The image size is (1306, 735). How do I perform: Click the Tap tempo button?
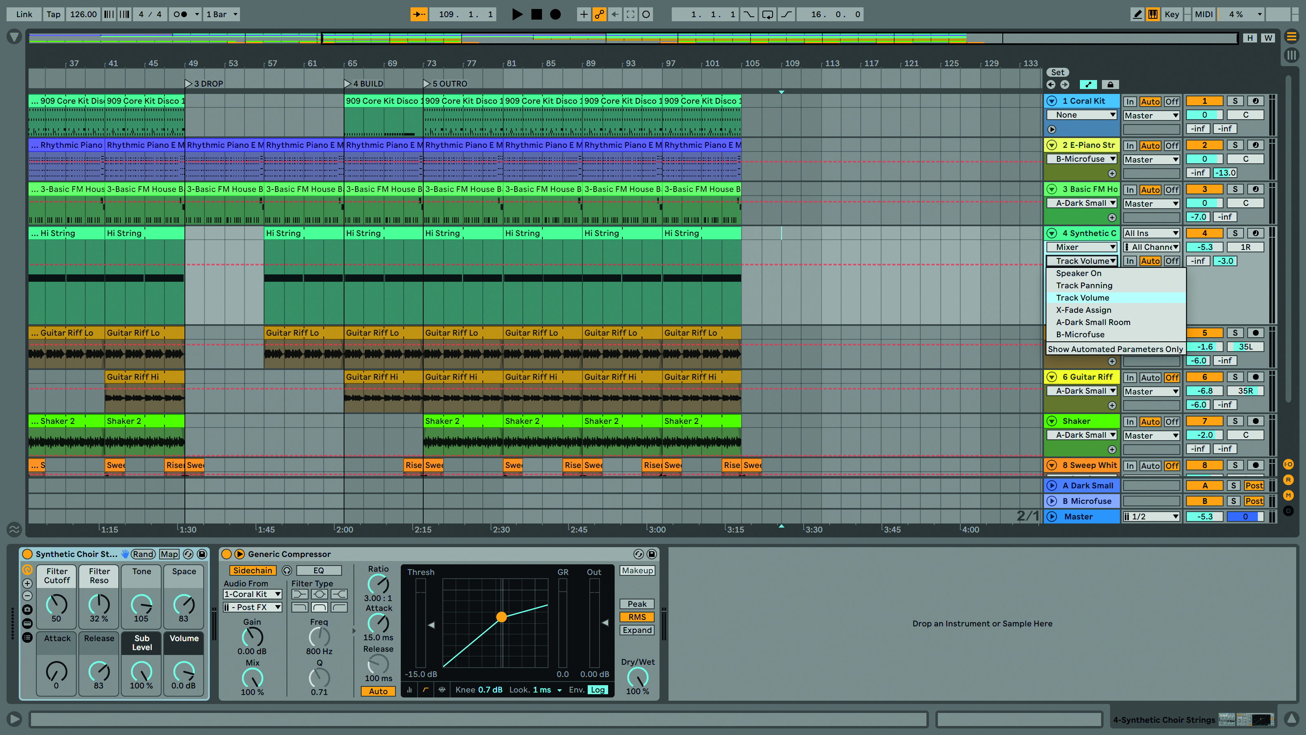pyautogui.click(x=53, y=14)
